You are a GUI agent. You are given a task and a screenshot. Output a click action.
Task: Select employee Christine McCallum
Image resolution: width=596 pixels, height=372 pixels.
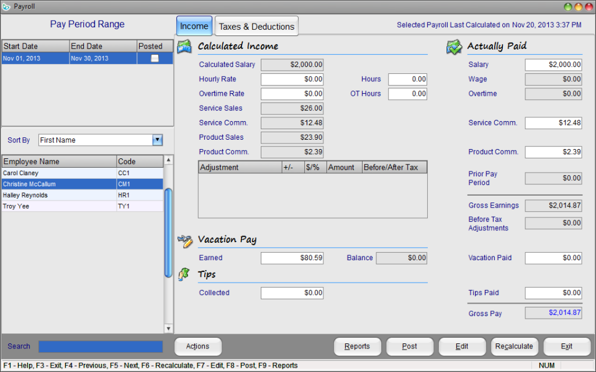(x=83, y=184)
